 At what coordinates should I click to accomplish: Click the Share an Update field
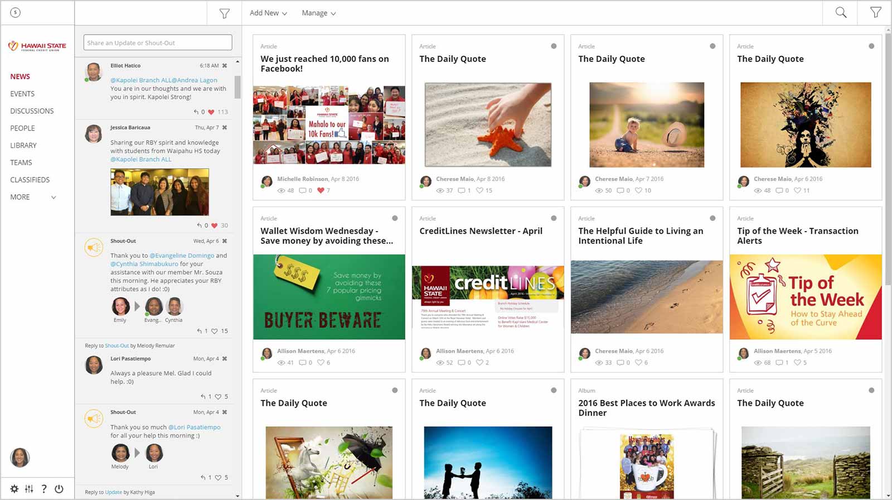(x=158, y=42)
